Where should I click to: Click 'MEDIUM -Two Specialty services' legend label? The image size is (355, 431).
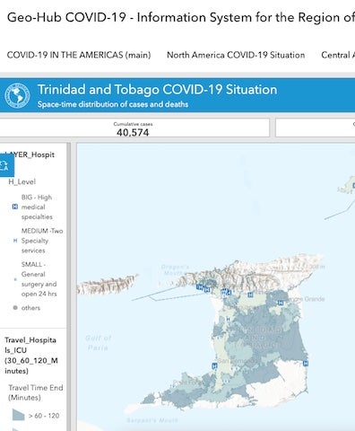(x=42, y=241)
